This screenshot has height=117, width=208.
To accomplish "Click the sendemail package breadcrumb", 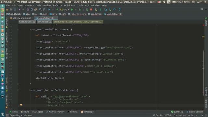I will click(95, 14).
